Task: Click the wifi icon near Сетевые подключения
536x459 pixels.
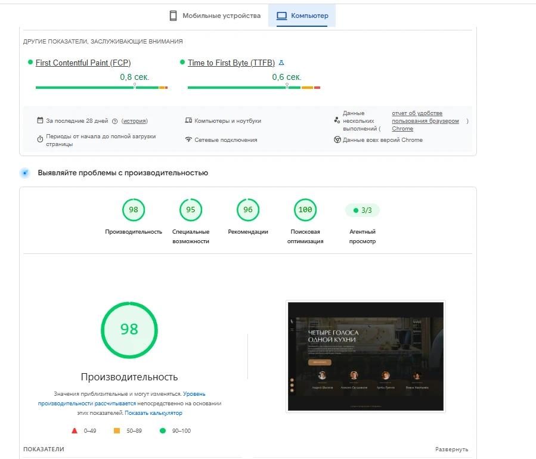Action: (x=188, y=139)
